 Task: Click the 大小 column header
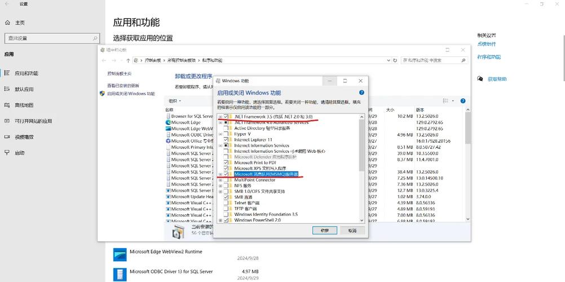click(390, 109)
